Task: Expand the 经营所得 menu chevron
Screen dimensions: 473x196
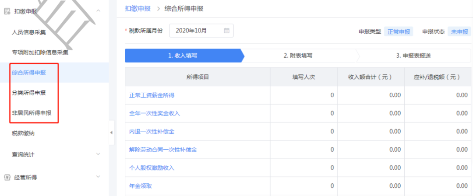Action: click(x=98, y=177)
